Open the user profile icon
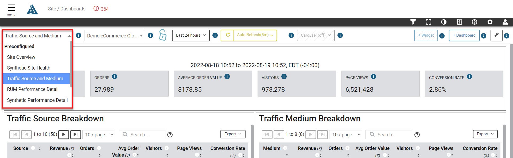513x158 pixels. [505, 22]
